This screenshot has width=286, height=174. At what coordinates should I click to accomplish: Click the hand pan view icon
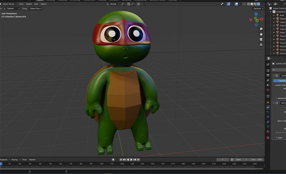point(261,34)
